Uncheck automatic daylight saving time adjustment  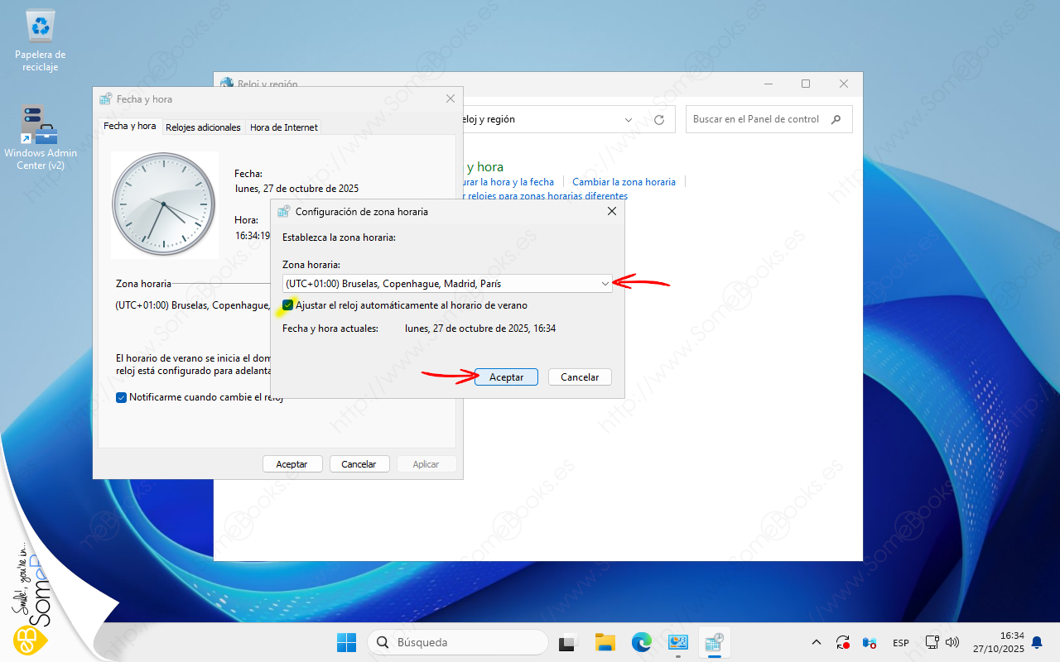tap(288, 305)
